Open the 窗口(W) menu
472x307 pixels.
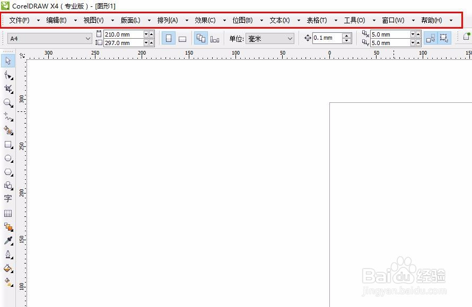[393, 20]
